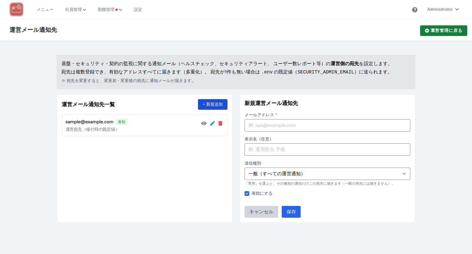Click 運営管理に戻る button
Screen dimensions: 472x254
tap(444, 31)
